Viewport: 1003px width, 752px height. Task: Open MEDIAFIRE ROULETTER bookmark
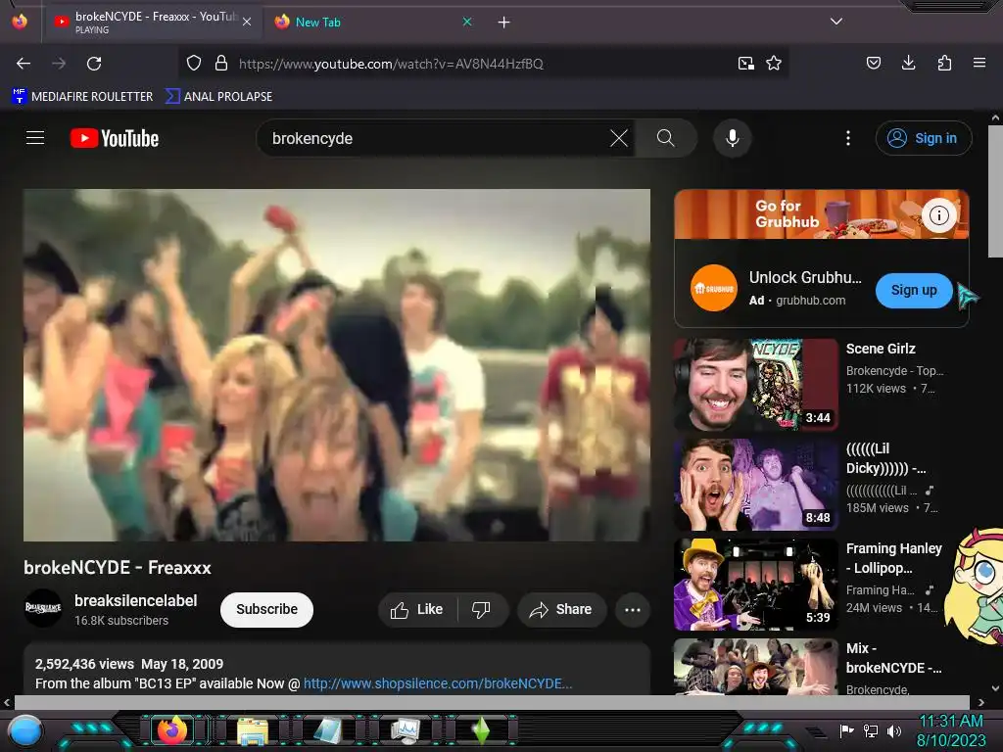[82, 97]
